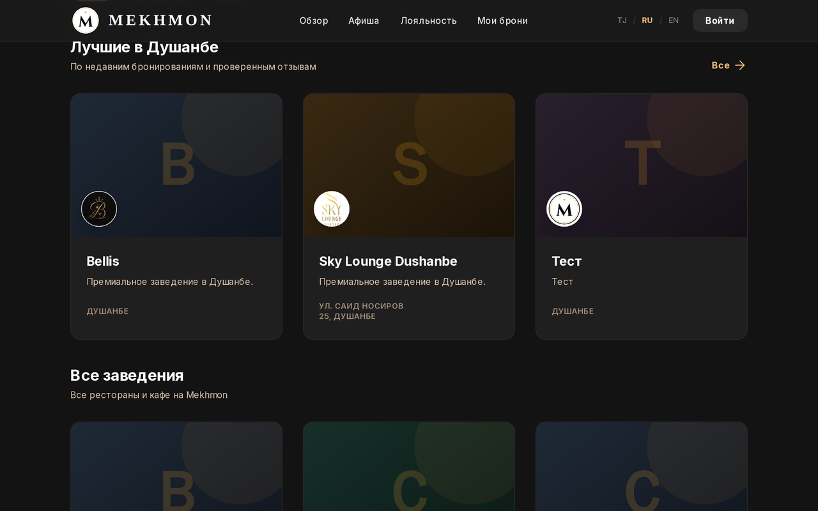Click the Bellis round logo badge

point(99,209)
